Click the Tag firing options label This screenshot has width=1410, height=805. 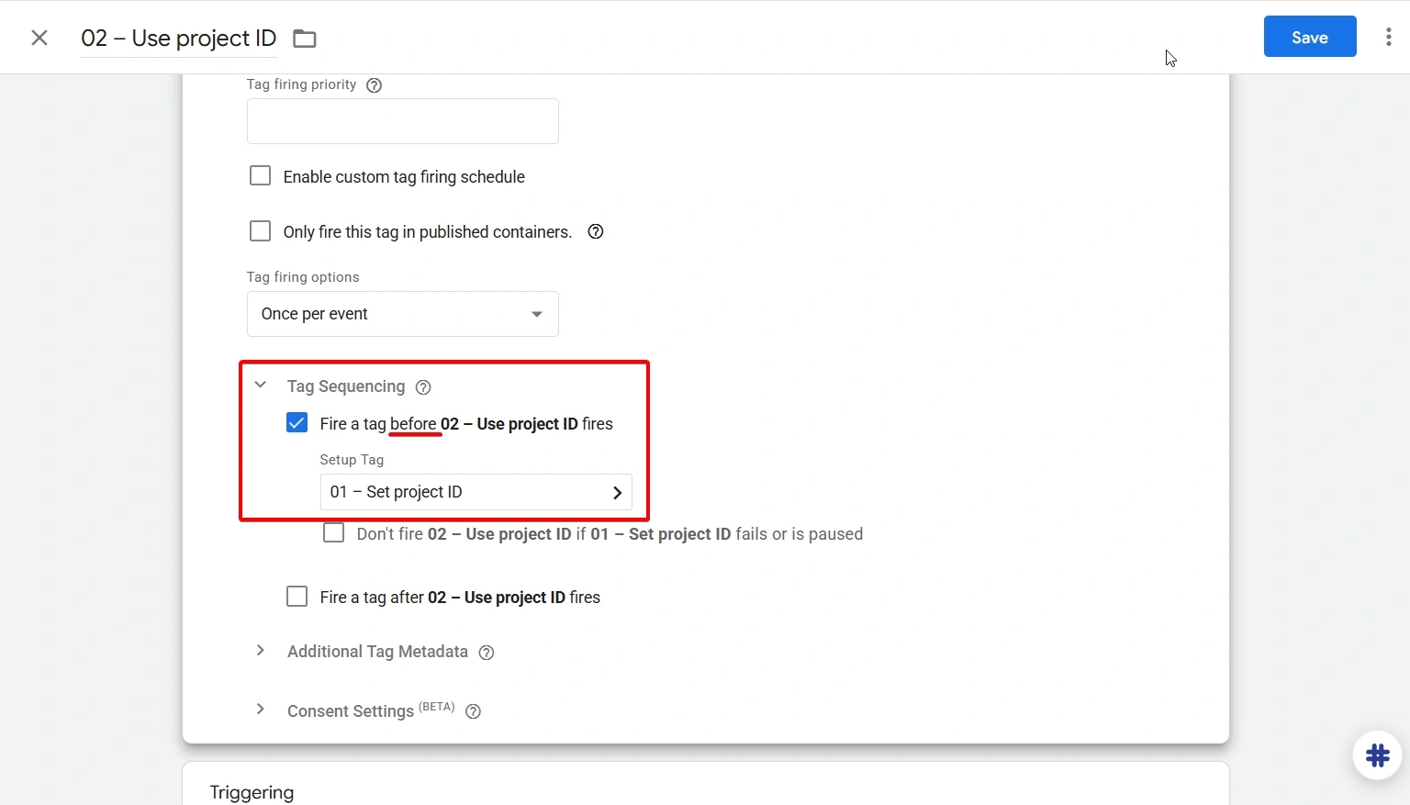(303, 277)
